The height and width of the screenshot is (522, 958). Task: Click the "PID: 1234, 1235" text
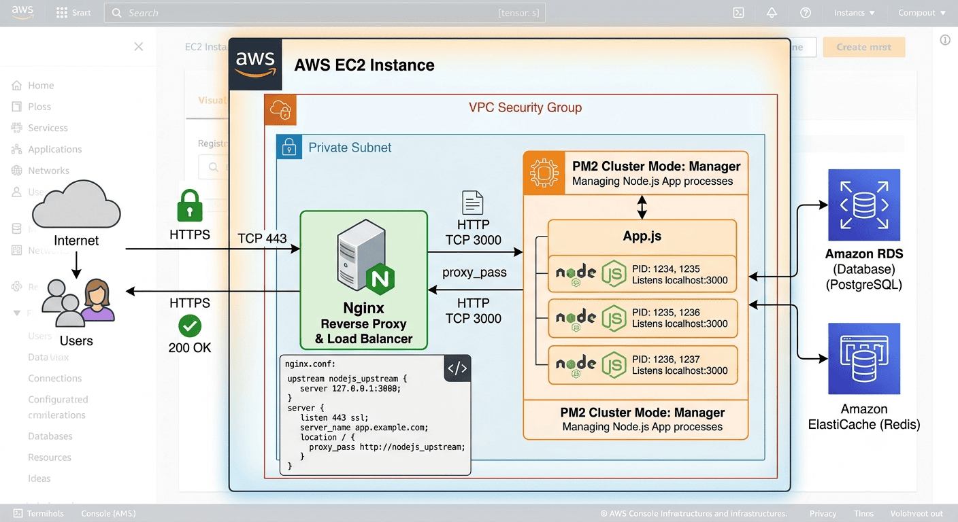[666, 268]
